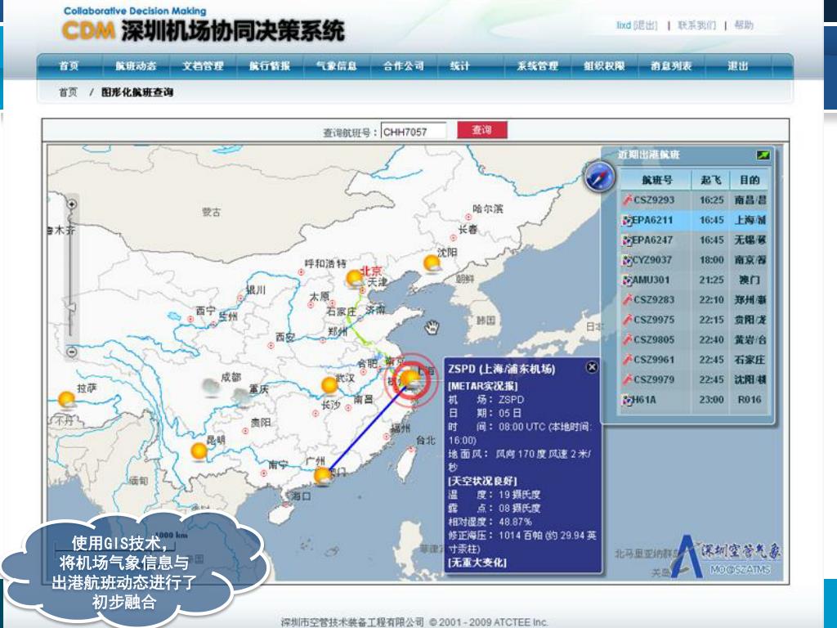Viewport: 837px width, 628px height.
Task: Click the flight number input field CHH7057
Action: pyautogui.click(x=413, y=132)
